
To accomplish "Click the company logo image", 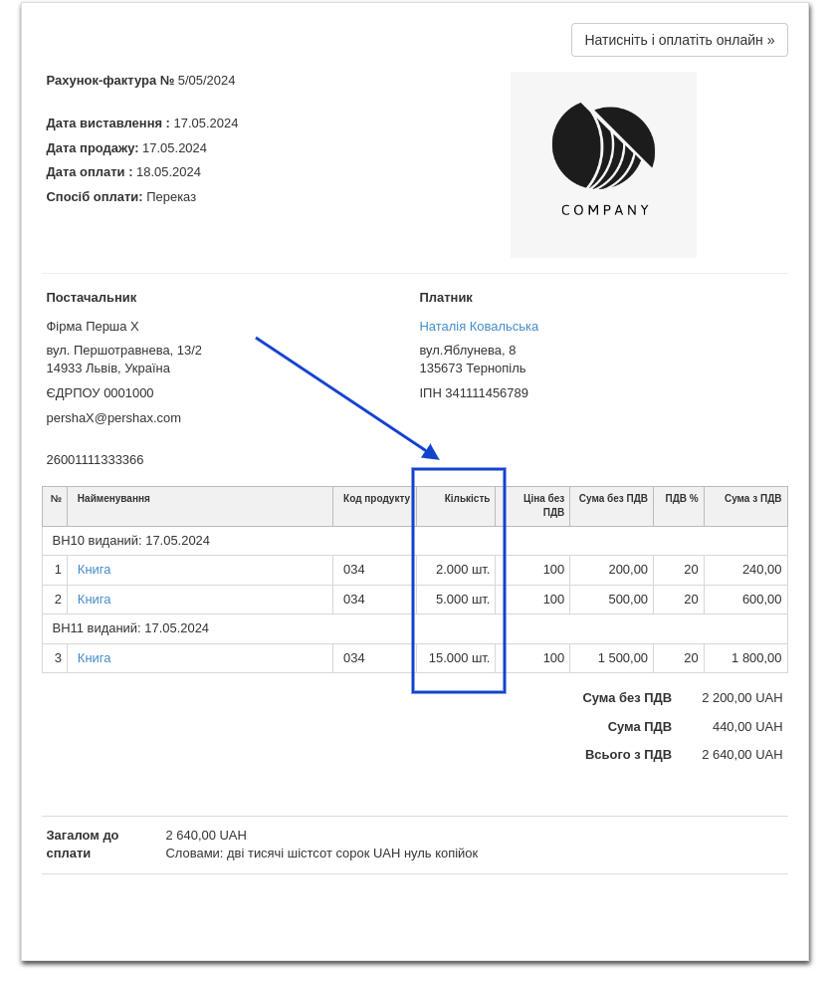I will [603, 164].
